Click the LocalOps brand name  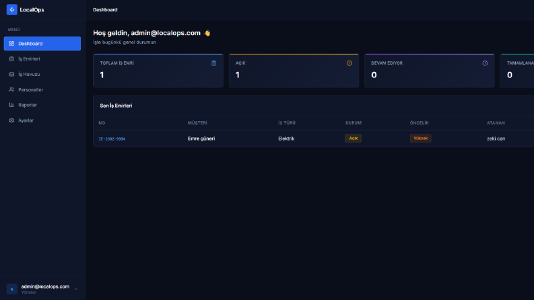32,10
